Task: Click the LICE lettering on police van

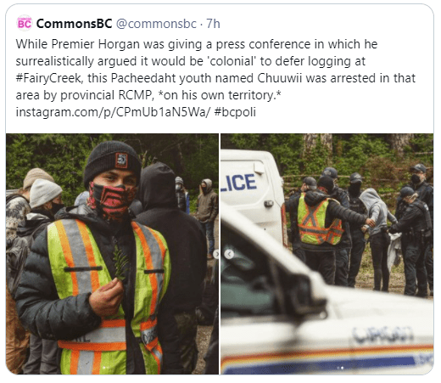Action: click(x=238, y=183)
